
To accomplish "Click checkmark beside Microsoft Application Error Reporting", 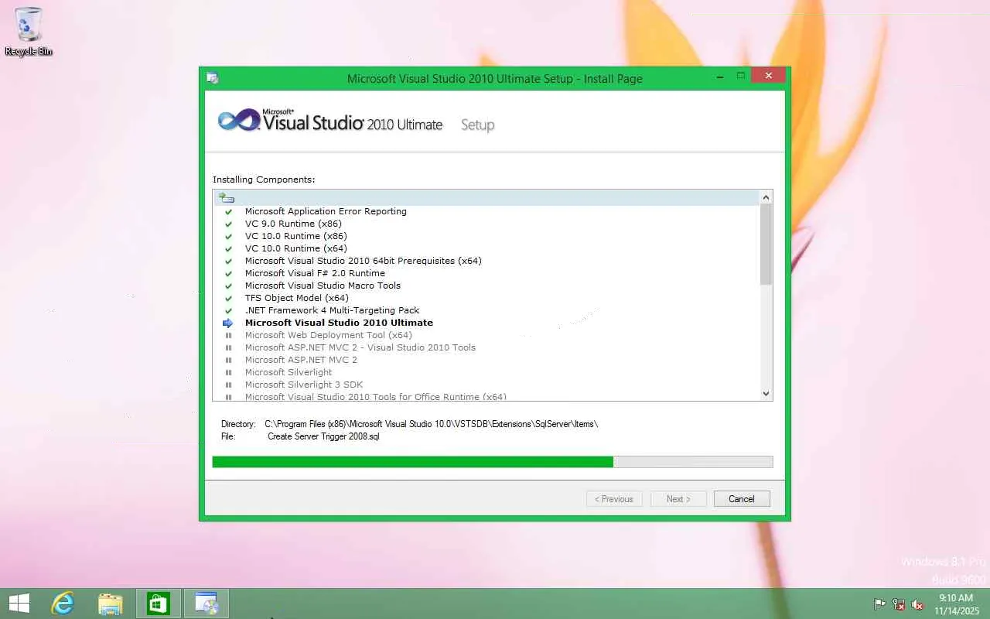I will [228, 211].
